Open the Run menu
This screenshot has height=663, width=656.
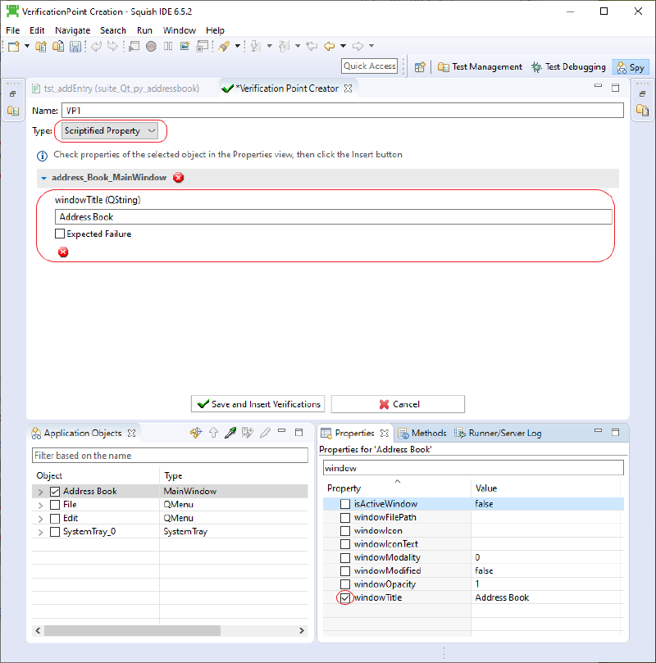144,30
